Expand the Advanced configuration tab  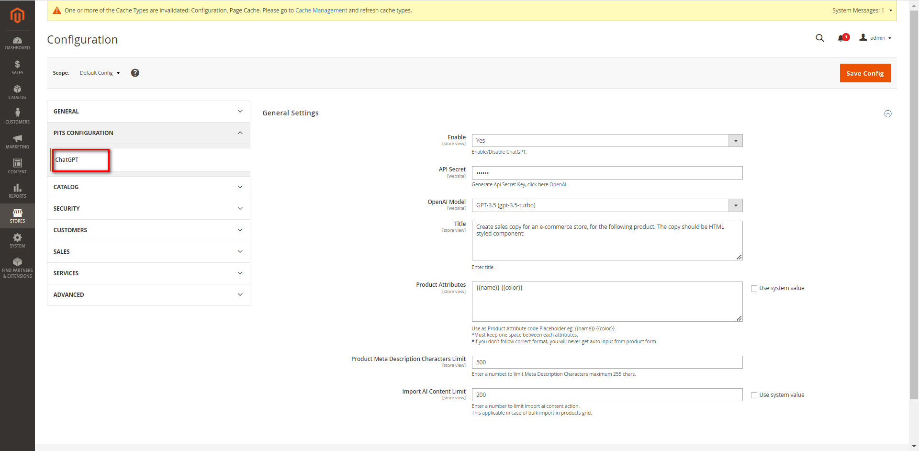click(148, 295)
